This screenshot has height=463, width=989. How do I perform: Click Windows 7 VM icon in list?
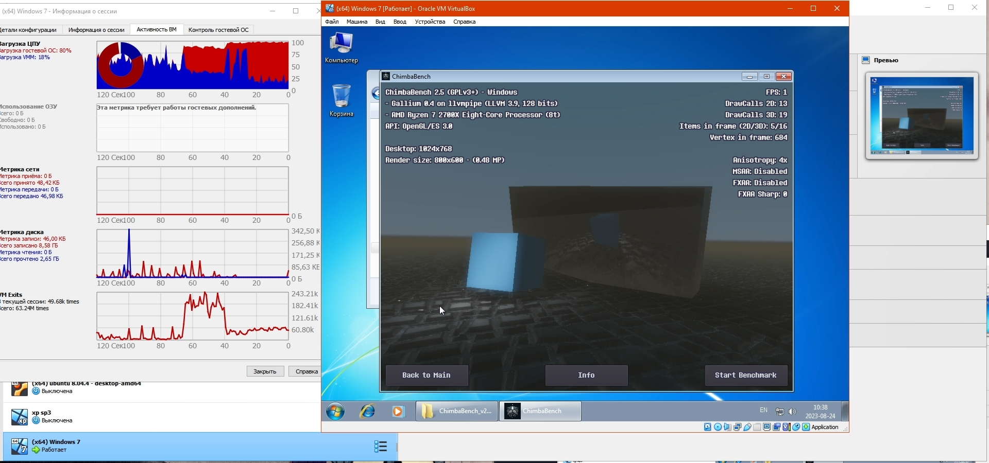tap(20, 446)
